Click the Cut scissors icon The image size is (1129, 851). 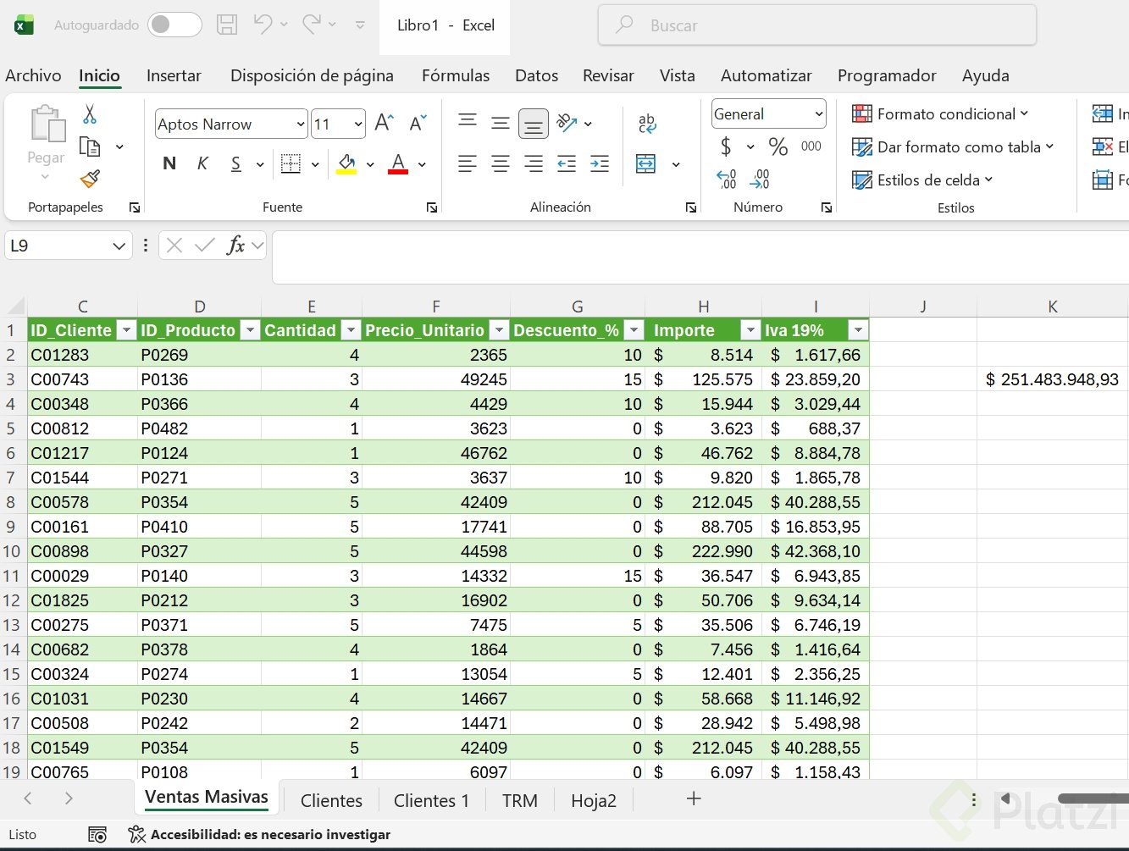(90, 115)
